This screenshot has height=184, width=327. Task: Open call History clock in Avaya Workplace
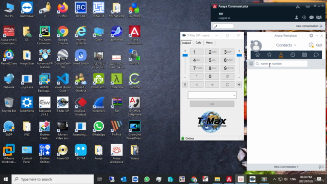tap(293, 55)
